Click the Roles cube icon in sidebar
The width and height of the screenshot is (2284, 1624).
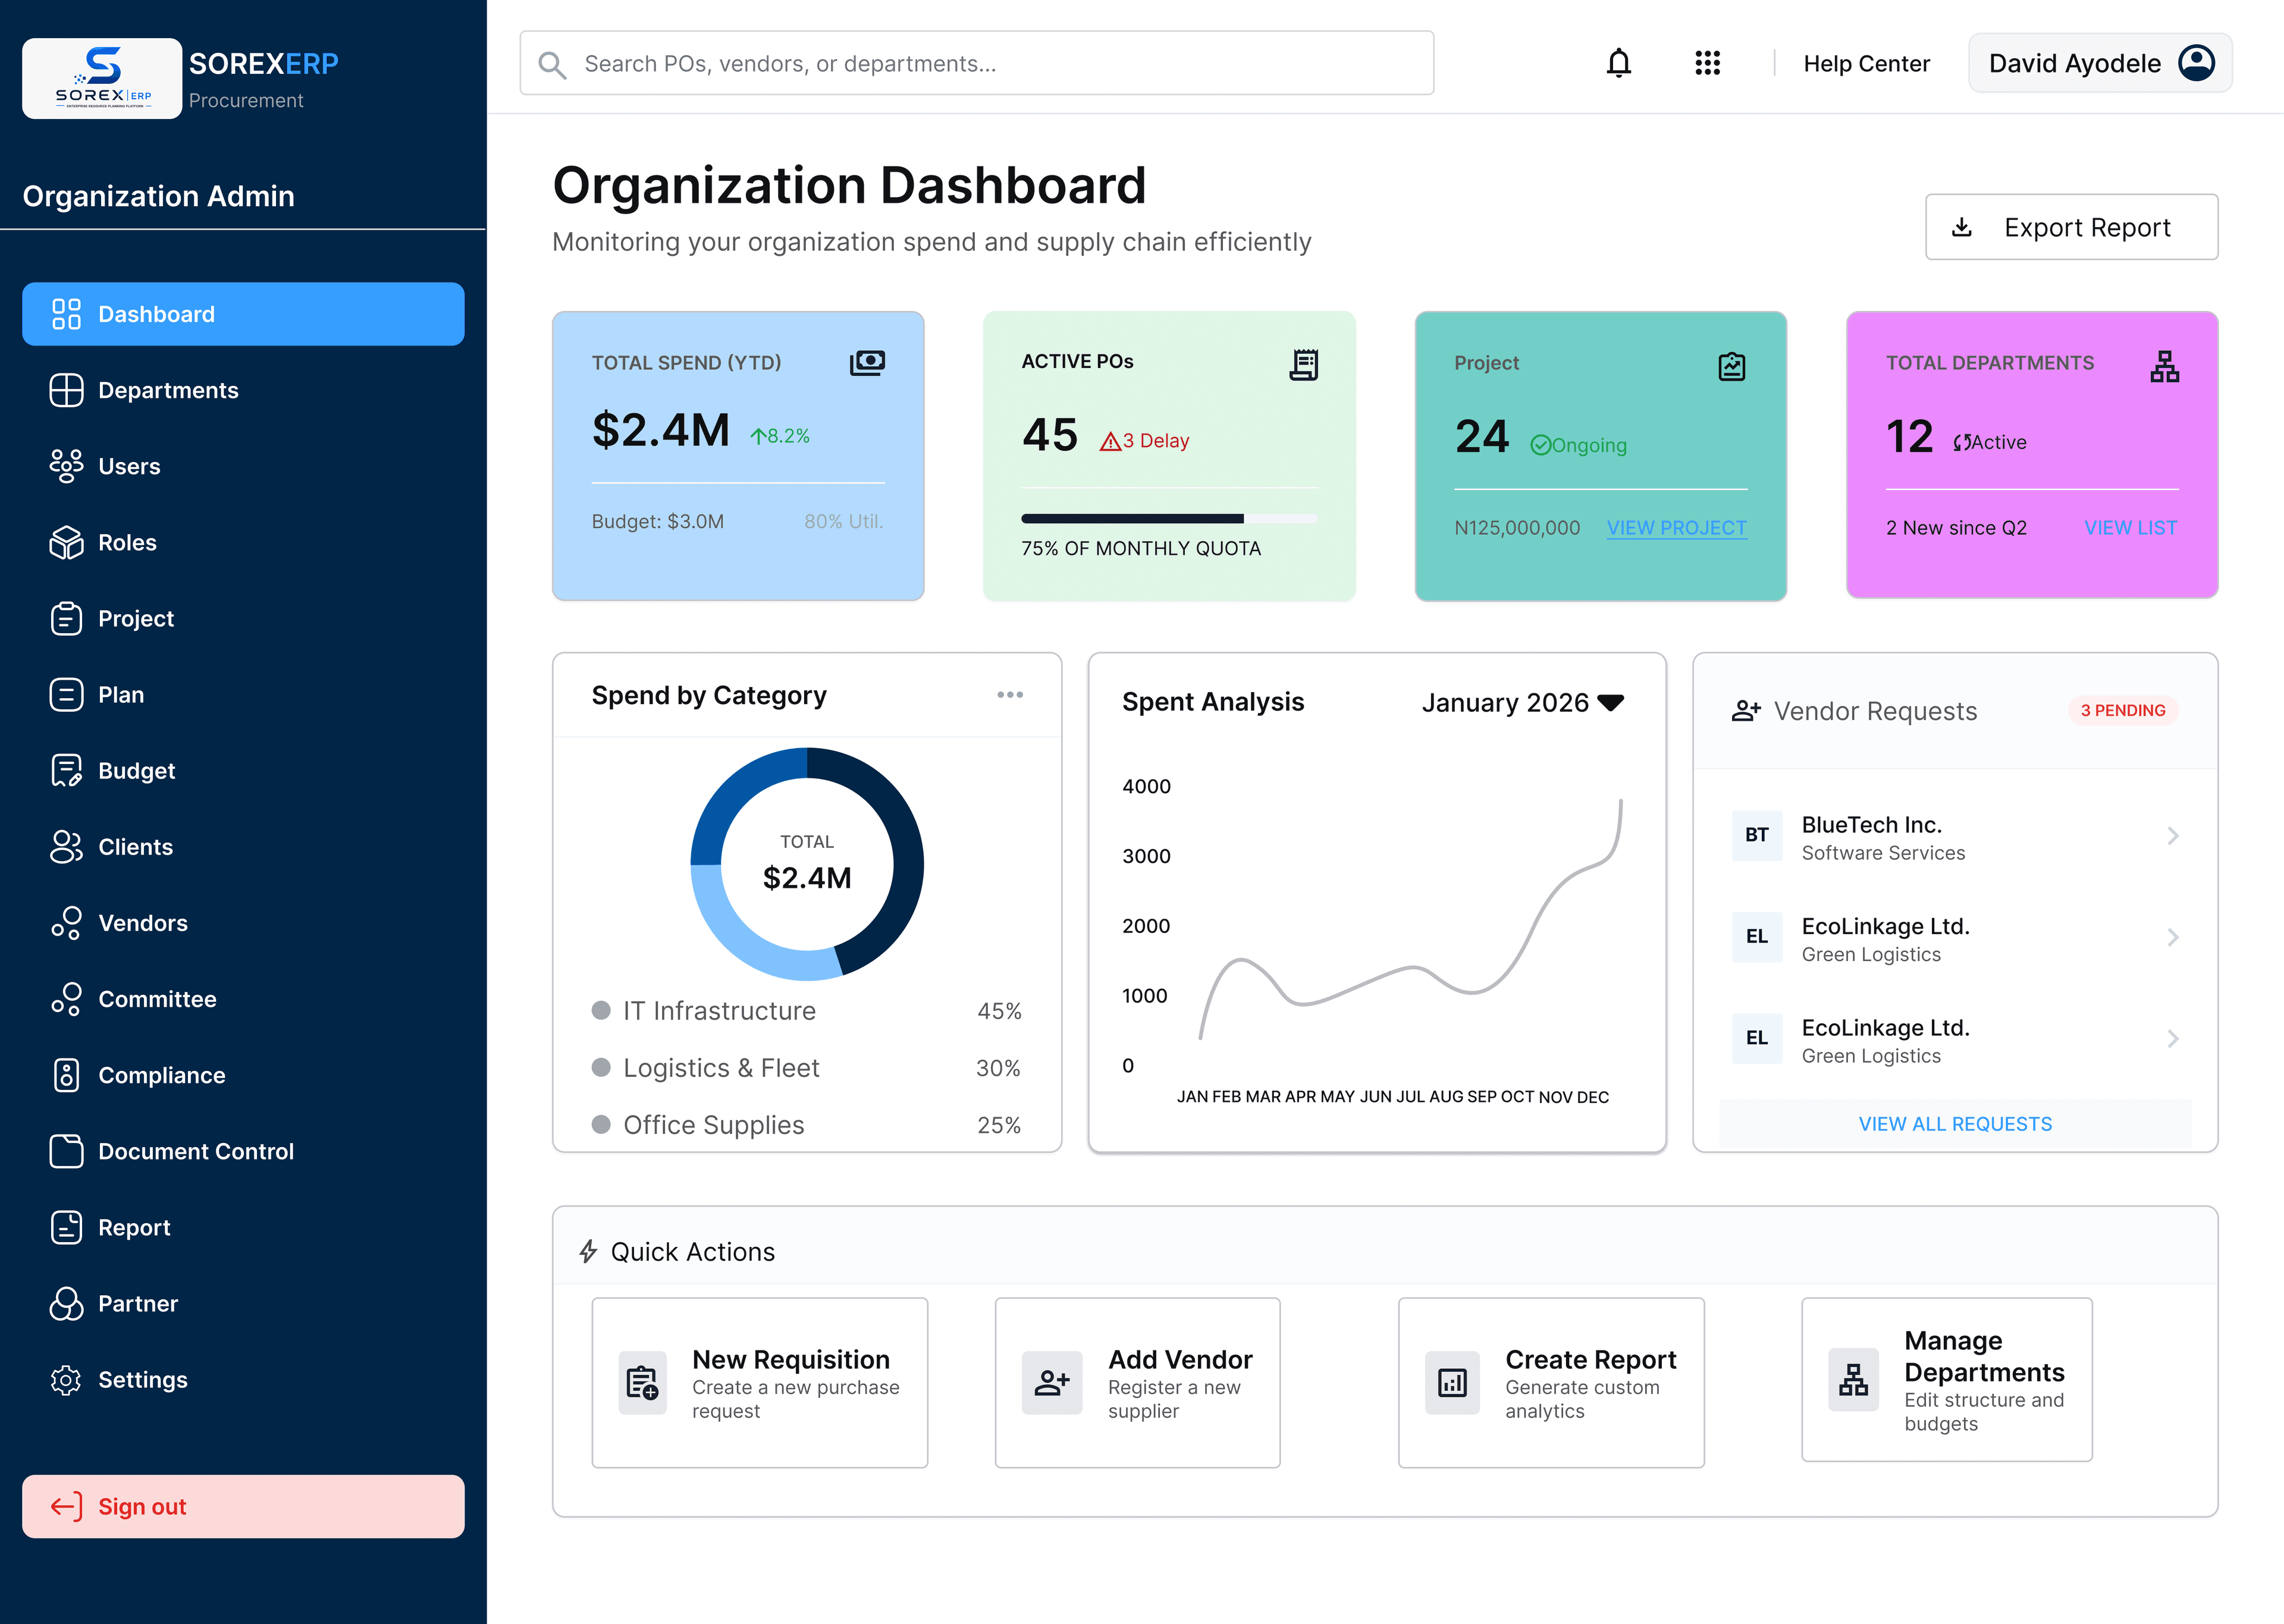(x=66, y=542)
